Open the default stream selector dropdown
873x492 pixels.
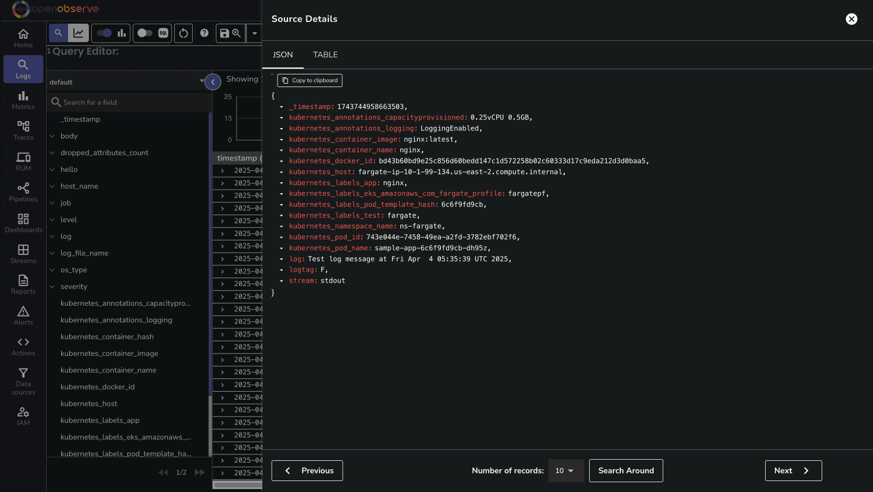click(x=127, y=82)
